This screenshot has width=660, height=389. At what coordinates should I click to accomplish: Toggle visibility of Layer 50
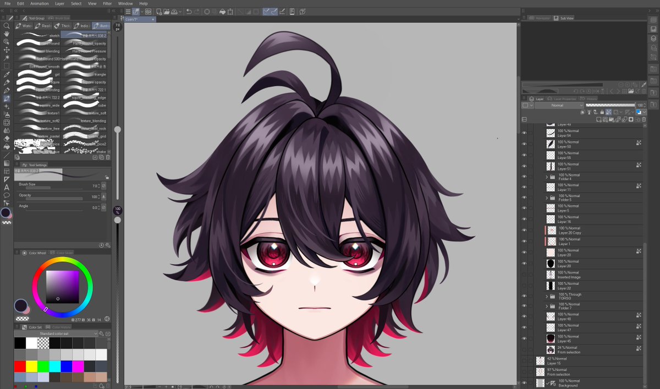524,144
